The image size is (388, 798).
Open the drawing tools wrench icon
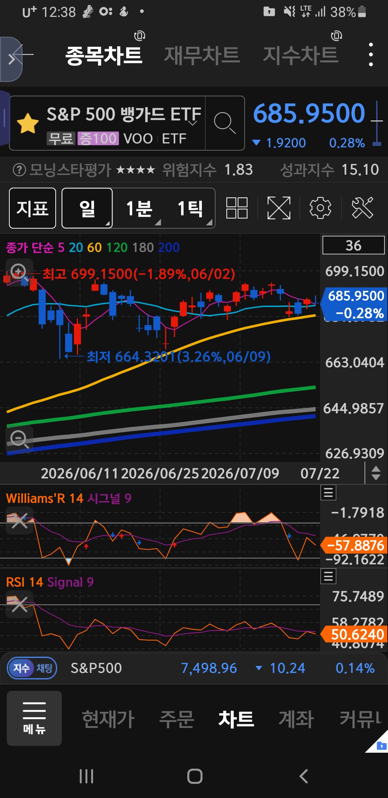pos(362,208)
